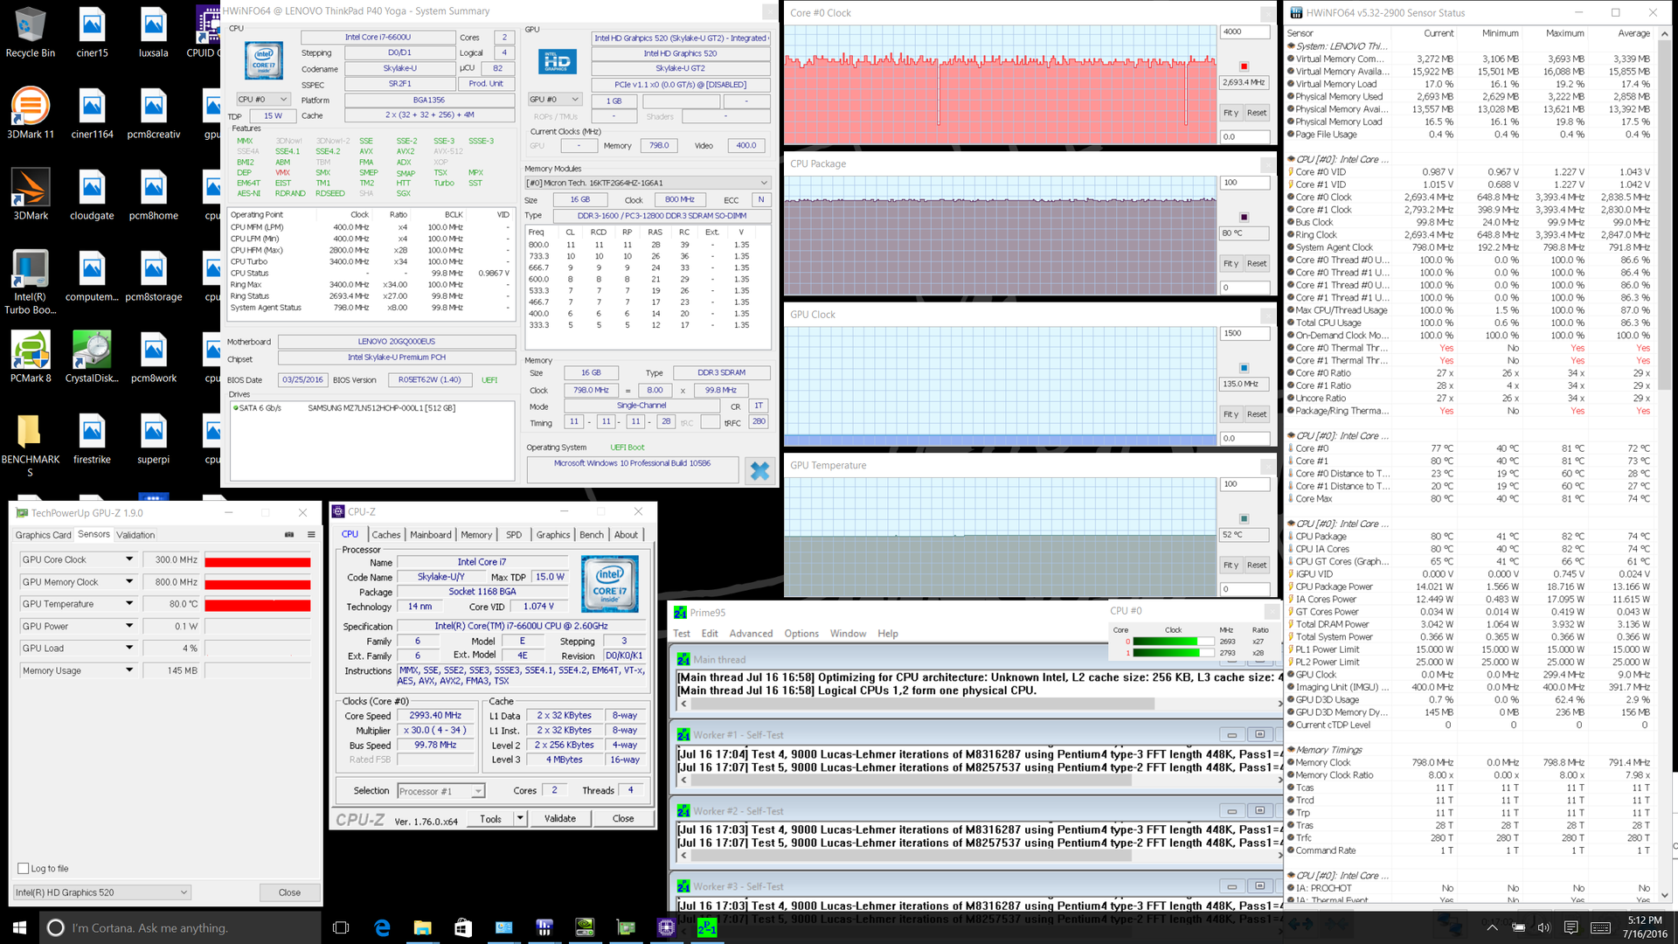This screenshot has width=1678, height=944.
Task: Open the Windows Start menu
Action: pos(19,927)
